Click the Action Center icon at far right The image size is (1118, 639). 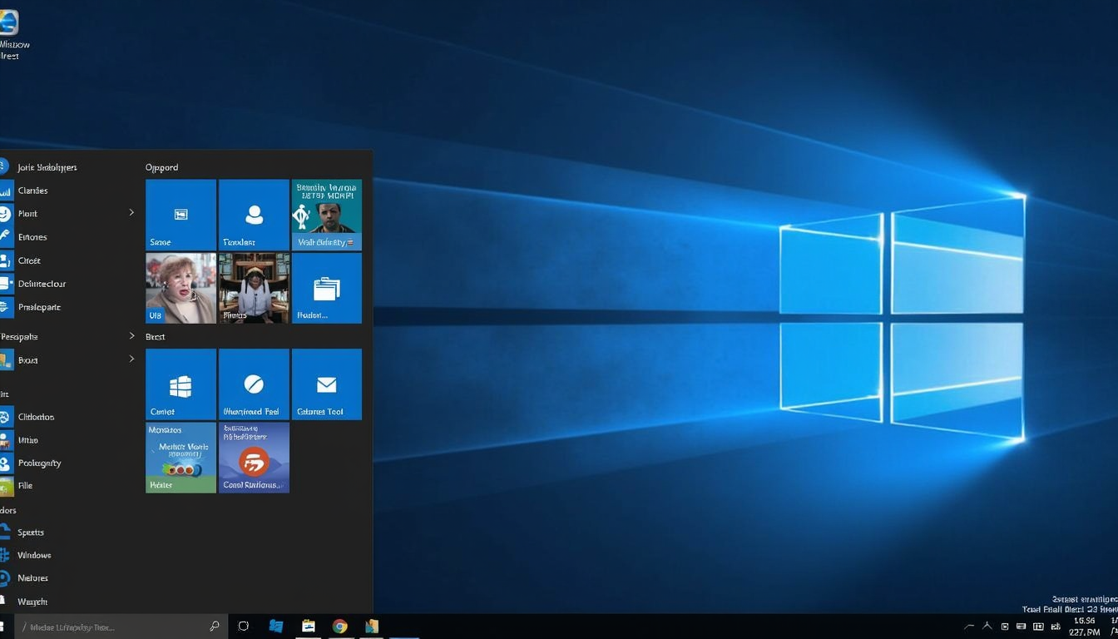coord(1111,626)
